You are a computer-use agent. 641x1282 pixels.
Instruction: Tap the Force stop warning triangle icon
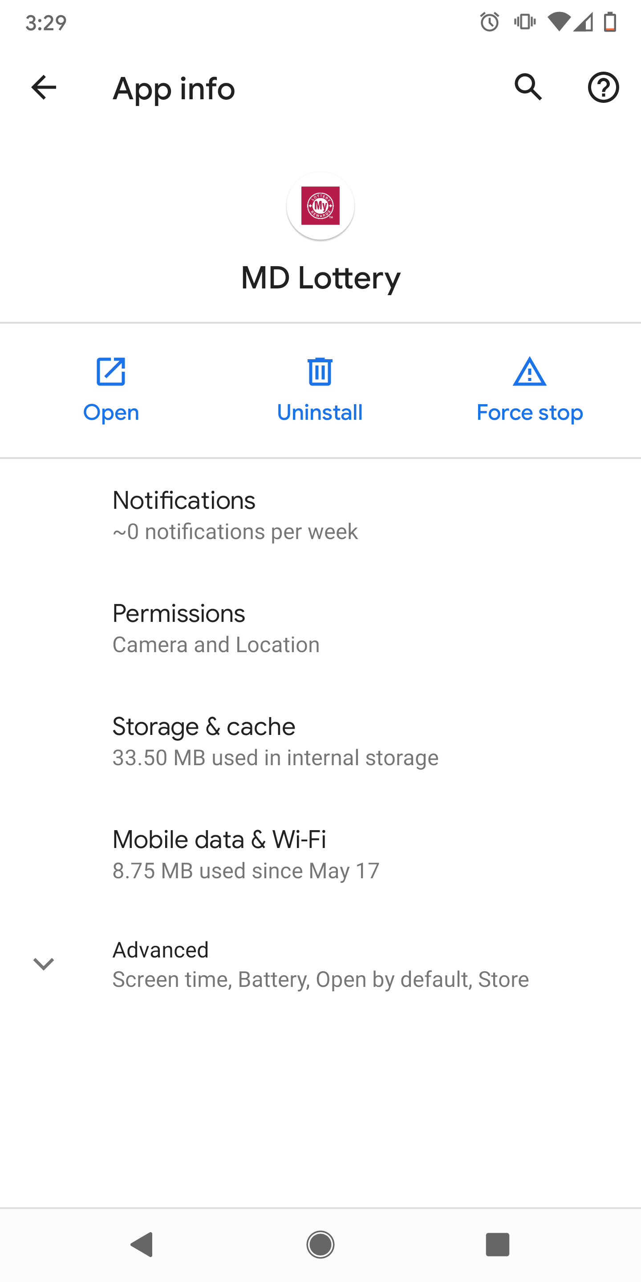530,372
